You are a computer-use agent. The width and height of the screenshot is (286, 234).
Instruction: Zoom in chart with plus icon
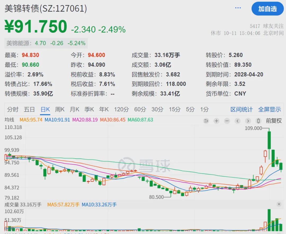coord(217,121)
